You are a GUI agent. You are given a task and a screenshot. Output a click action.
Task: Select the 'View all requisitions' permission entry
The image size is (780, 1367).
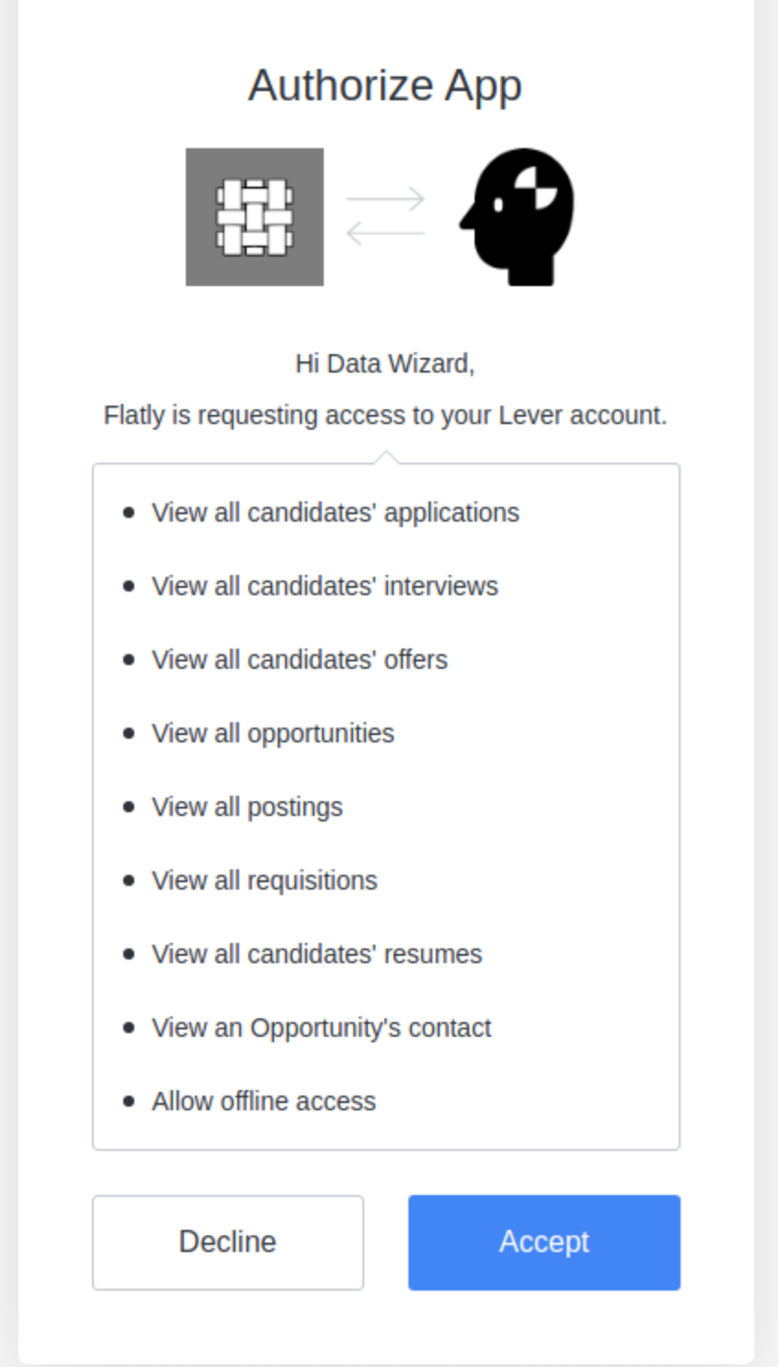[x=263, y=880]
